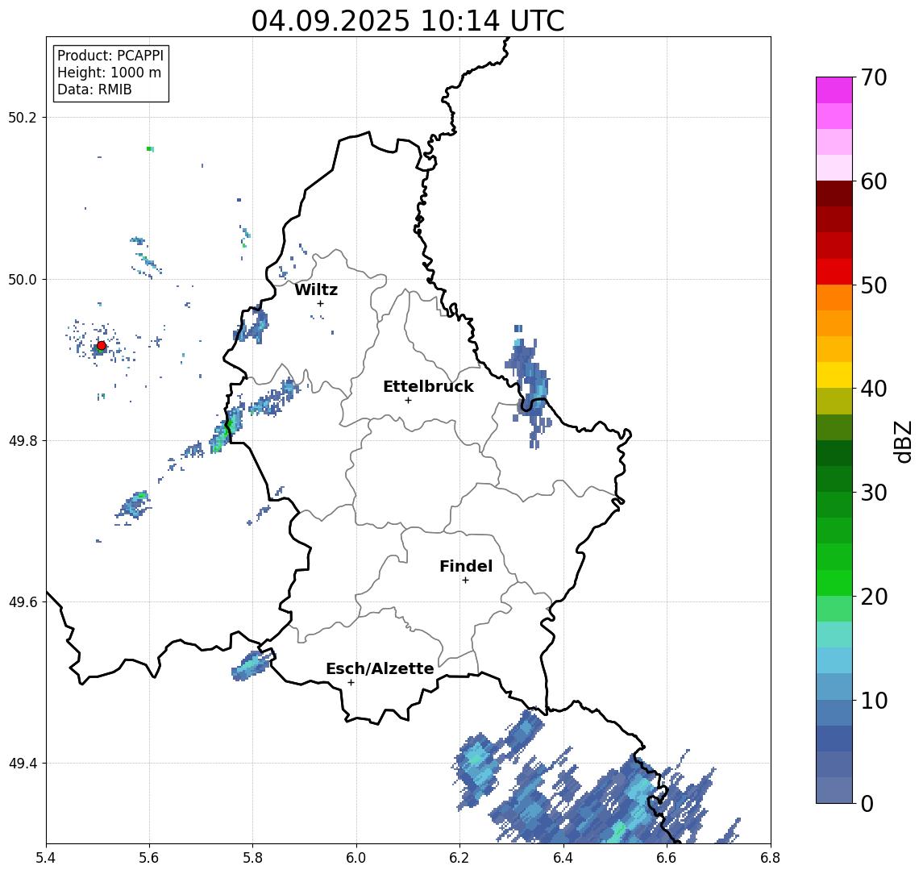Click the "Product: PCAPPI" text line

110,56
